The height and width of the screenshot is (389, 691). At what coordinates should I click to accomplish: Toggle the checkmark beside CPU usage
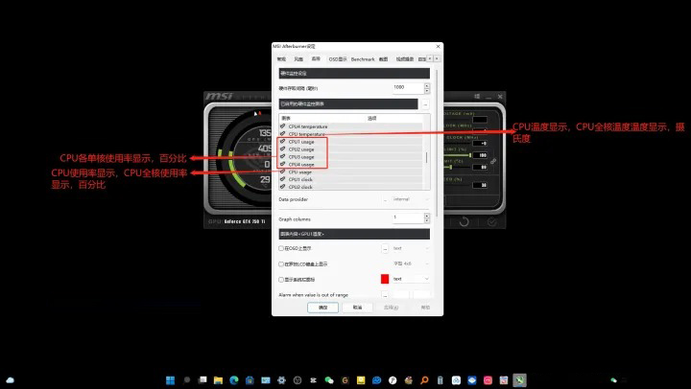[282, 172]
